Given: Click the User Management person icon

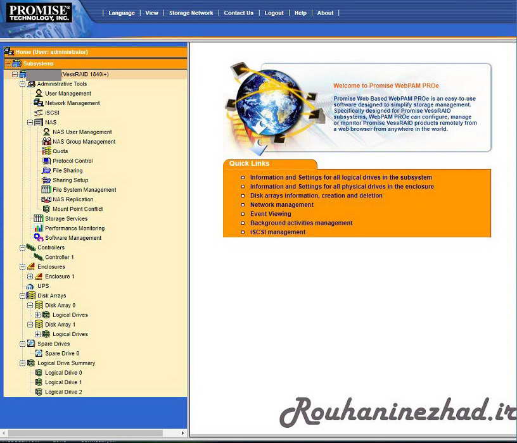Looking at the screenshot, I should (39, 94).
